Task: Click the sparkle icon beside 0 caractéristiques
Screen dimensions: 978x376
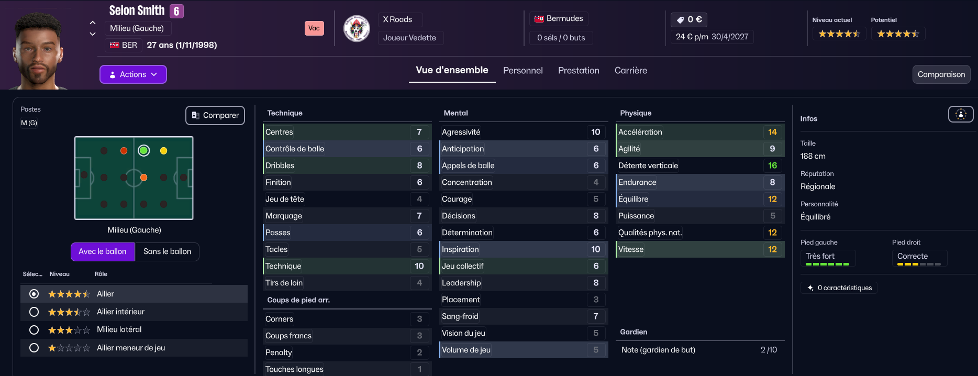Action: point(810,288)
